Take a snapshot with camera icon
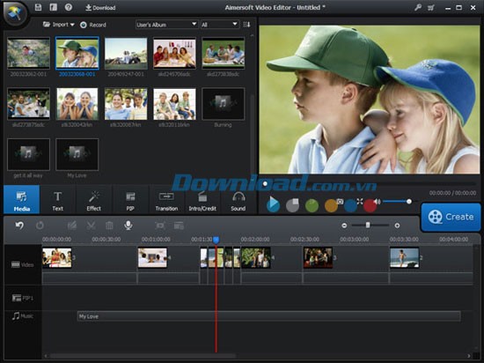 [340, 202]
